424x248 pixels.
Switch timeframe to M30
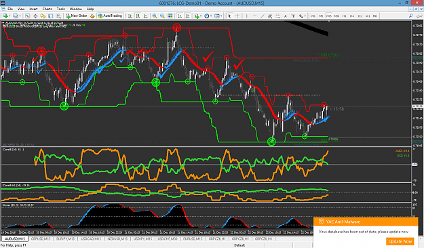(336, 16)
